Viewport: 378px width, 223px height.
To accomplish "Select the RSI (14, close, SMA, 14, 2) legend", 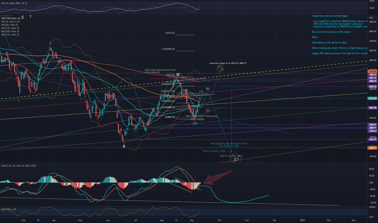I will [14, 3].
